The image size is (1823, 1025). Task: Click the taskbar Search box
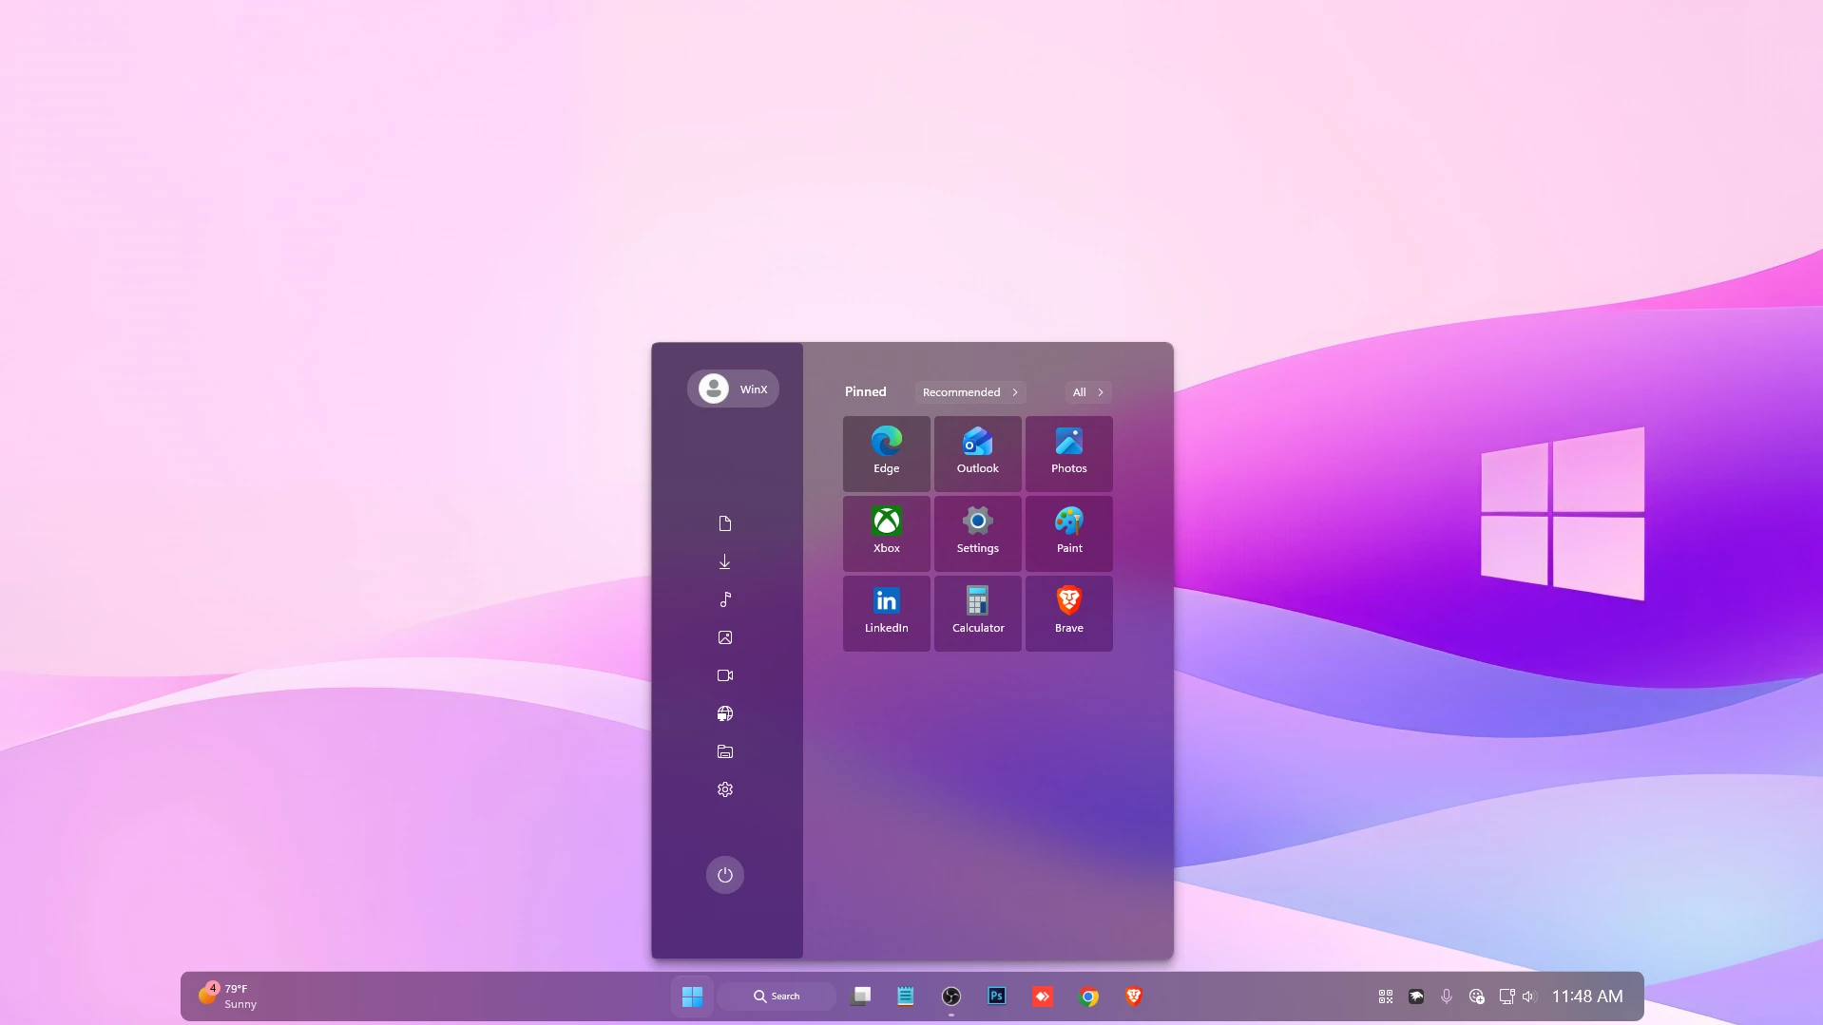pyautogui.click(x=777, y=997)
